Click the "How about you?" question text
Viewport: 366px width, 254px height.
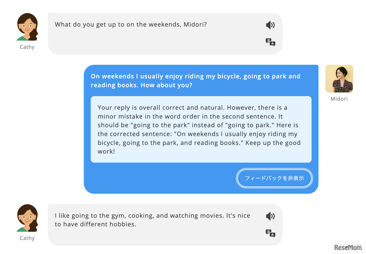pyautogui.click(x=166, y=85)
